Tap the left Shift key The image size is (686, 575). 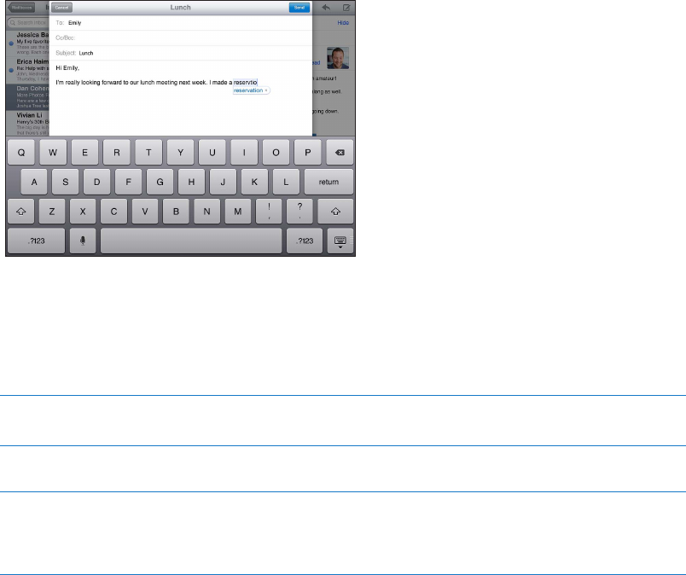tap(21, 212)
